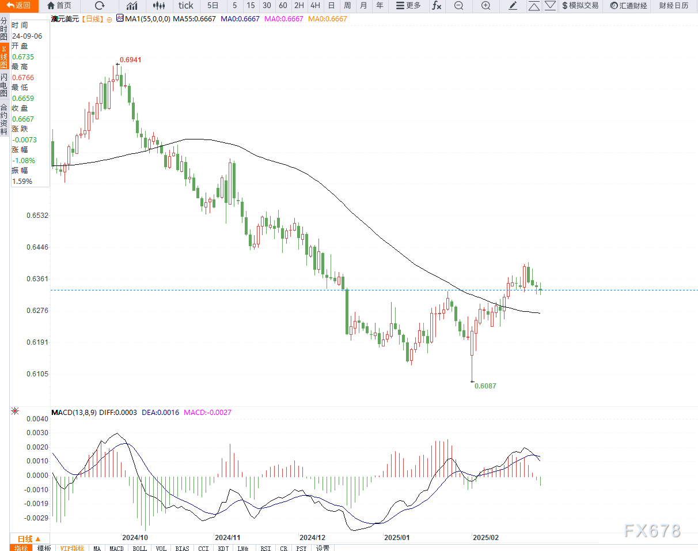Open the 财经日历 link
Image resolution: width=698 pixels, height=551 pixels.
[674, 6]
